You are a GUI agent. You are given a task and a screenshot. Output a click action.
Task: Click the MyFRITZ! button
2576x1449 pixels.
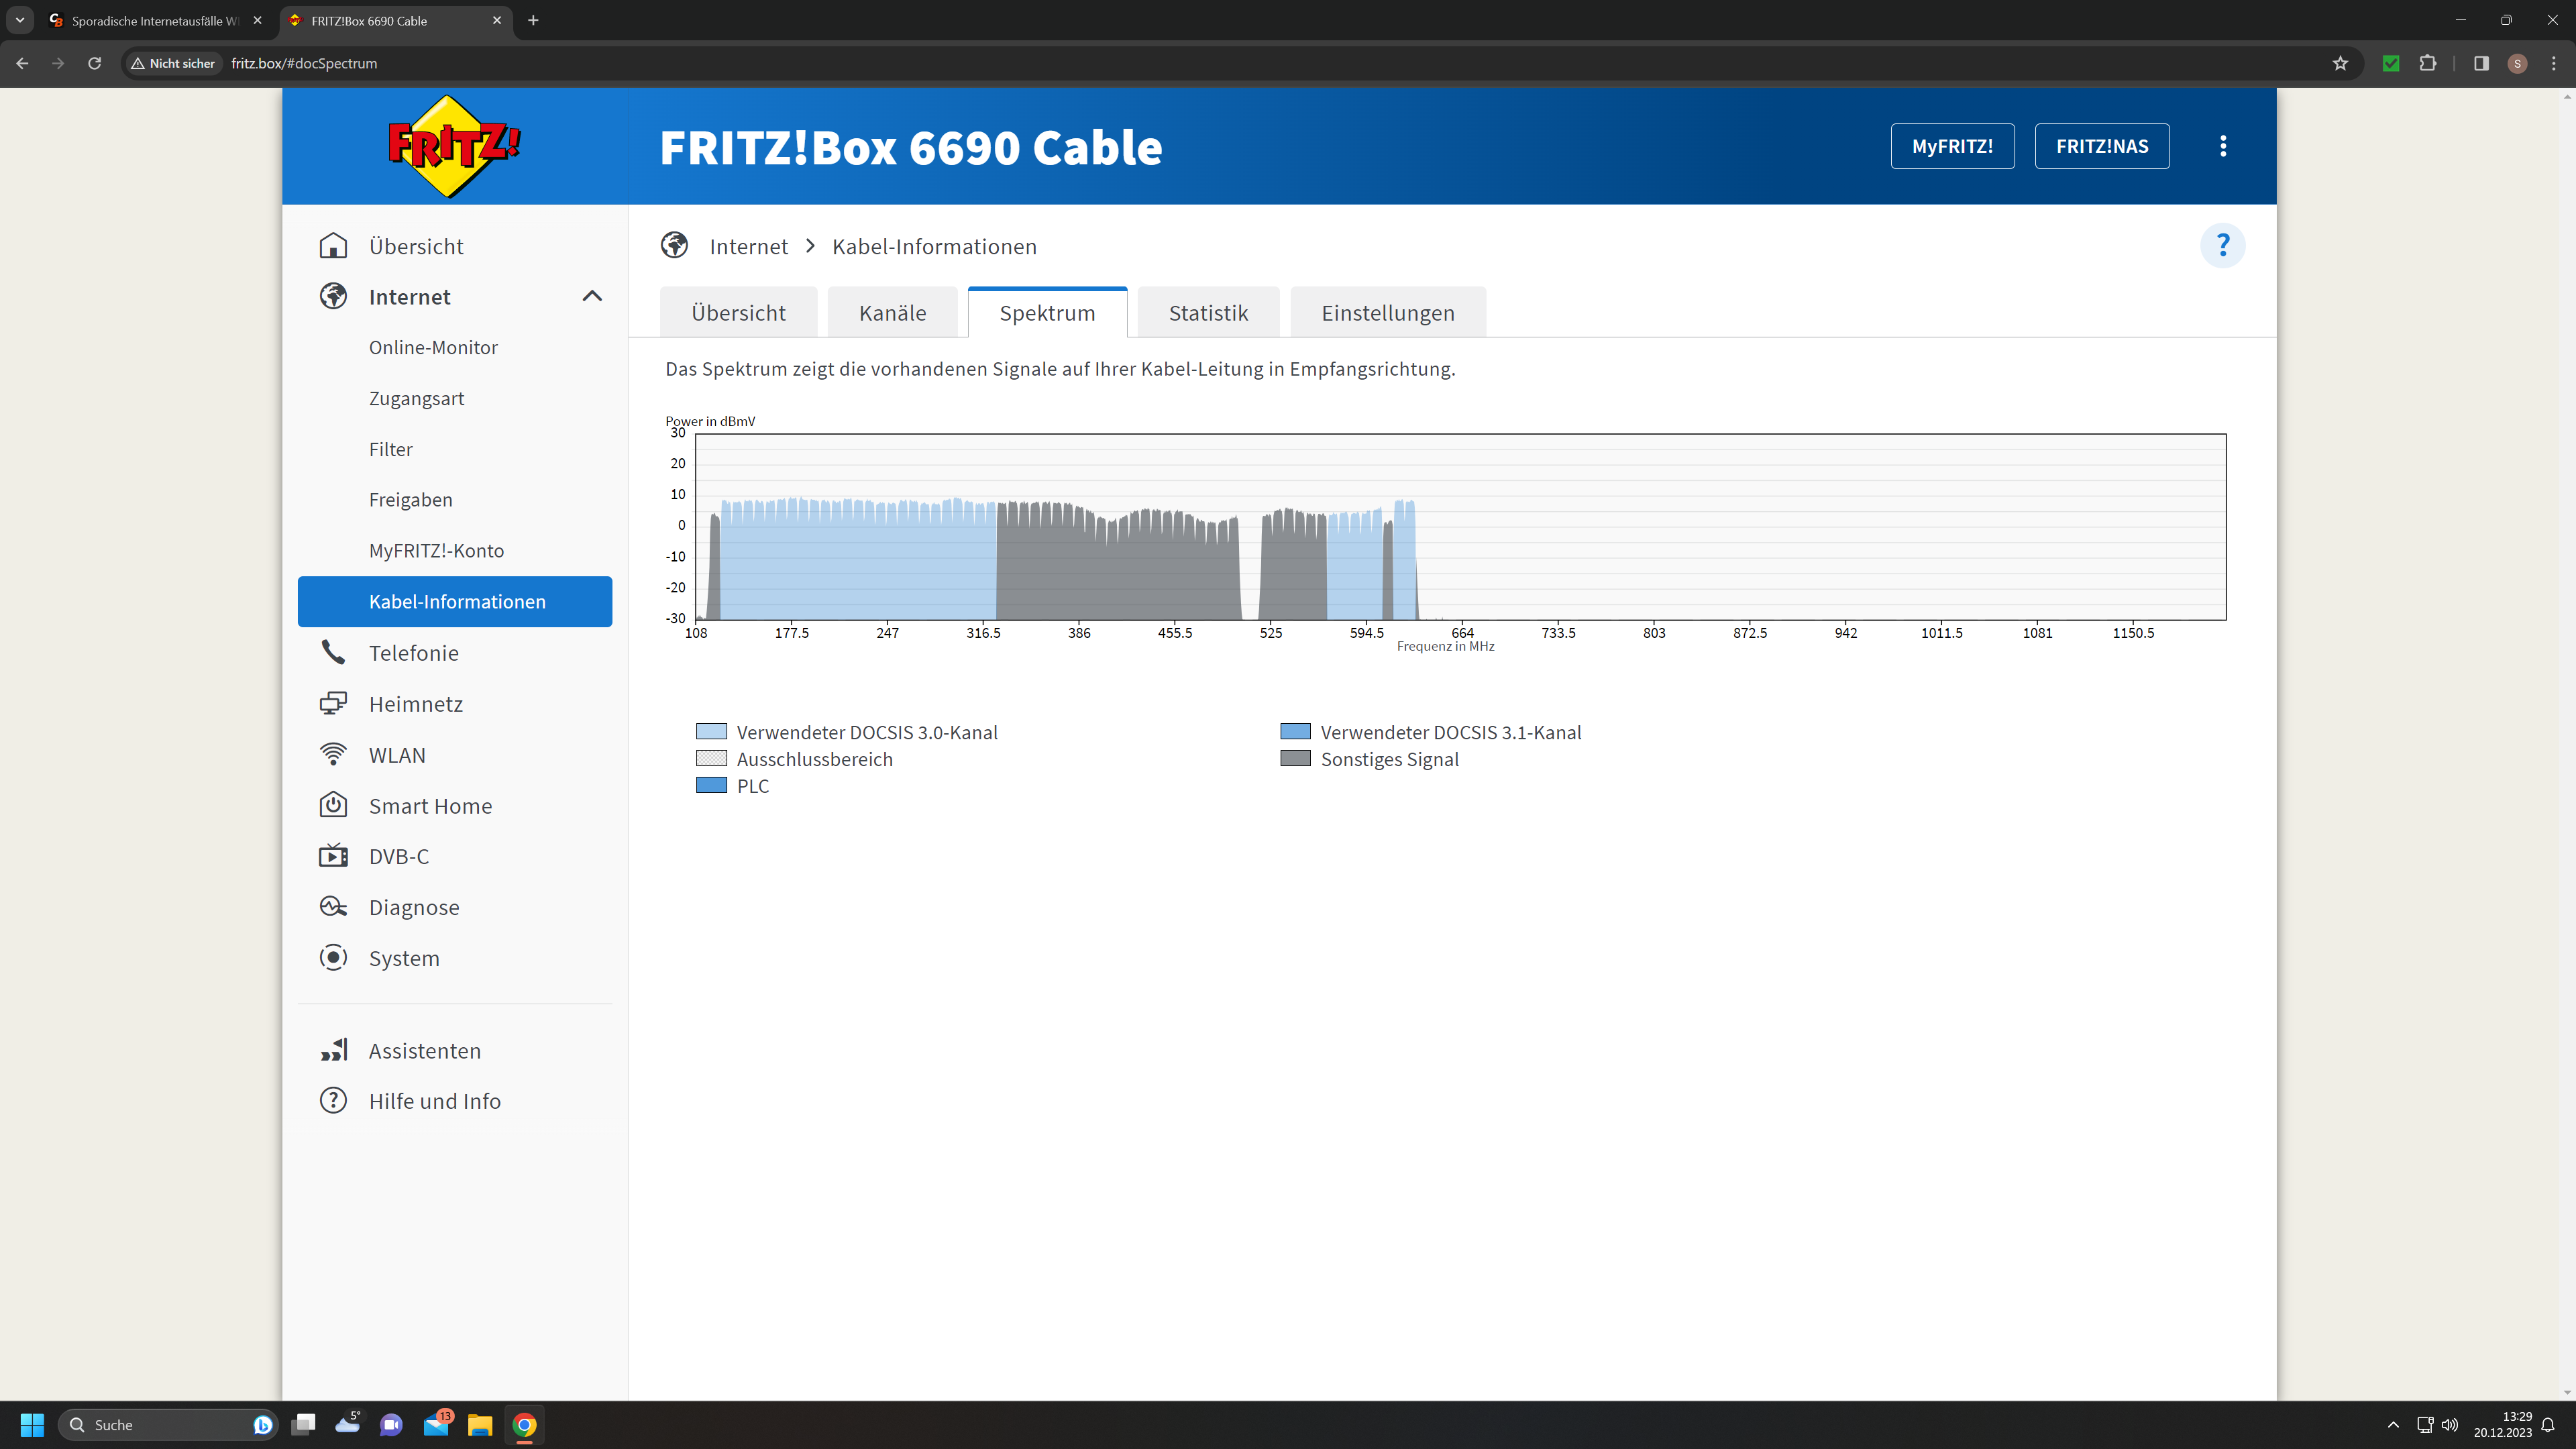(1952, 146)
